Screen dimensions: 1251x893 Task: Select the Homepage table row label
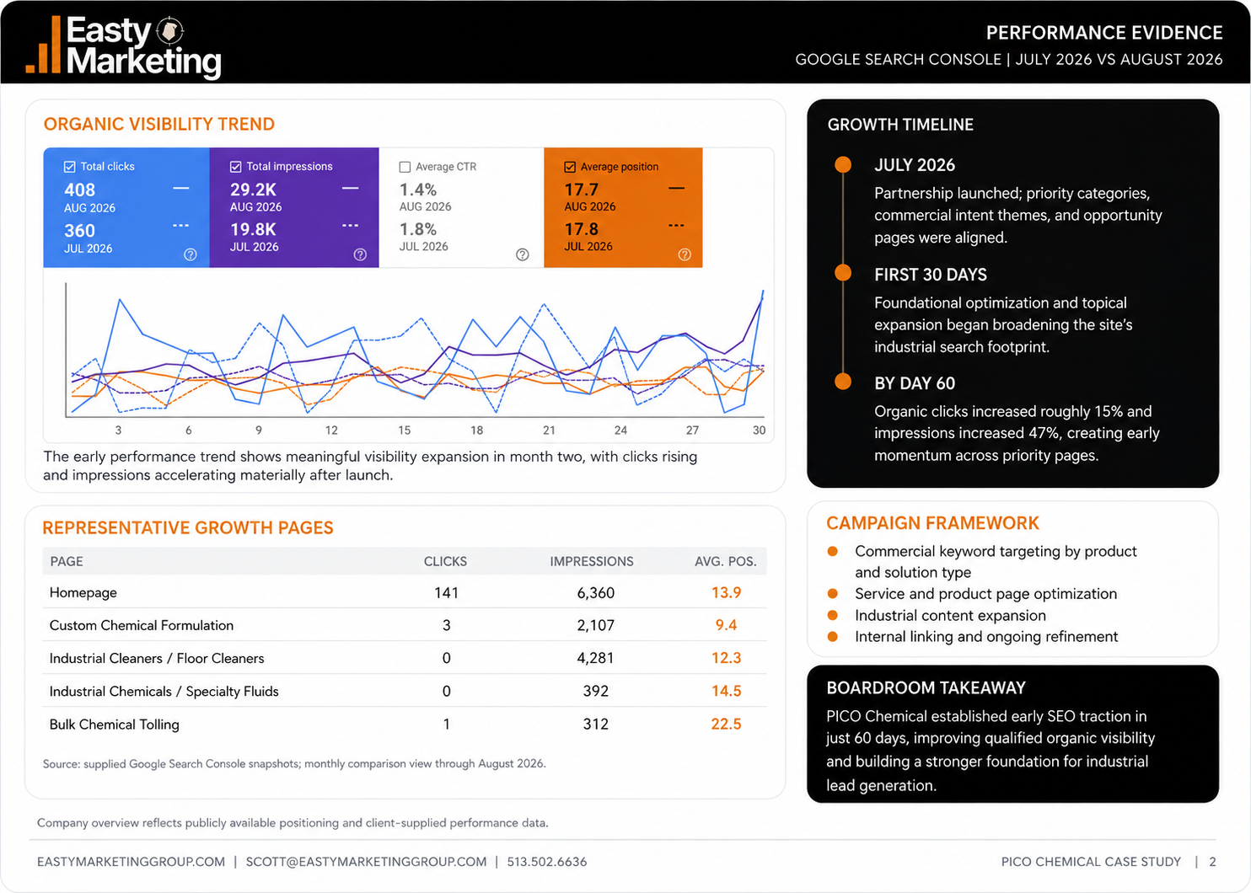click(x=83, y=592)
